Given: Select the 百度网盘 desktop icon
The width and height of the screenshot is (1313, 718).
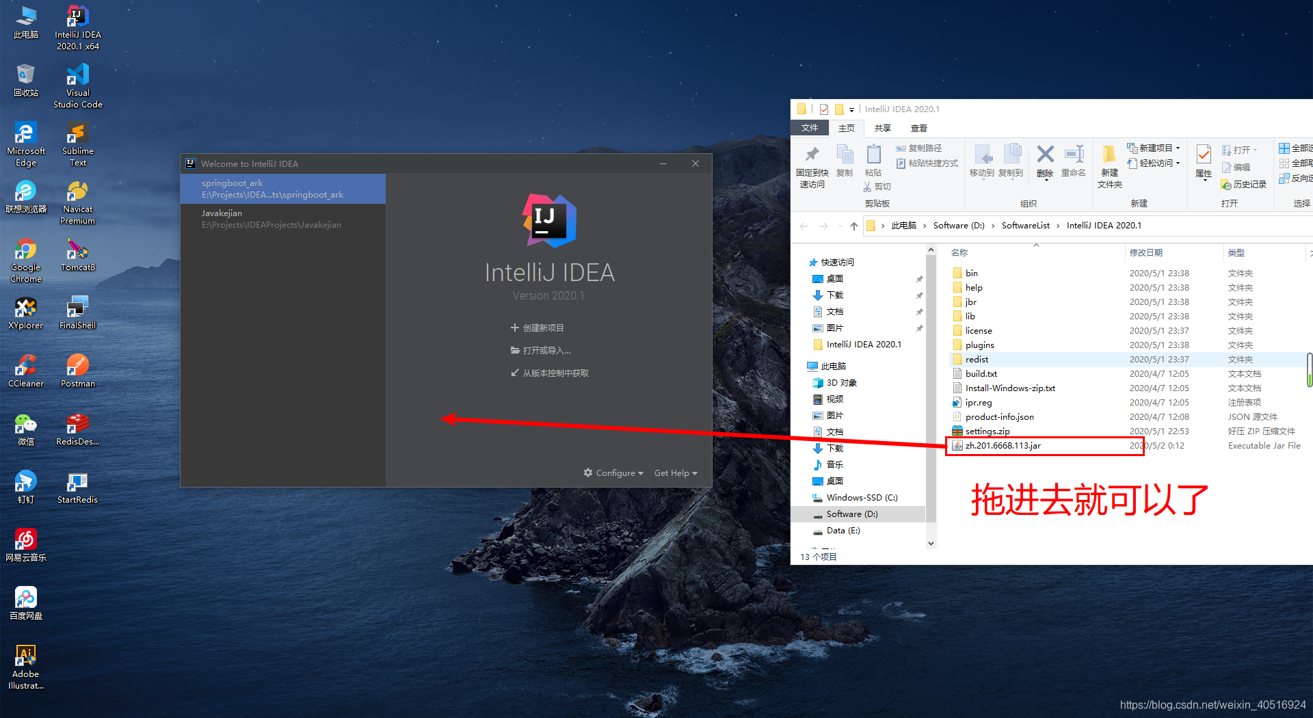Looking at the screenshot, I should pos(26,604).
